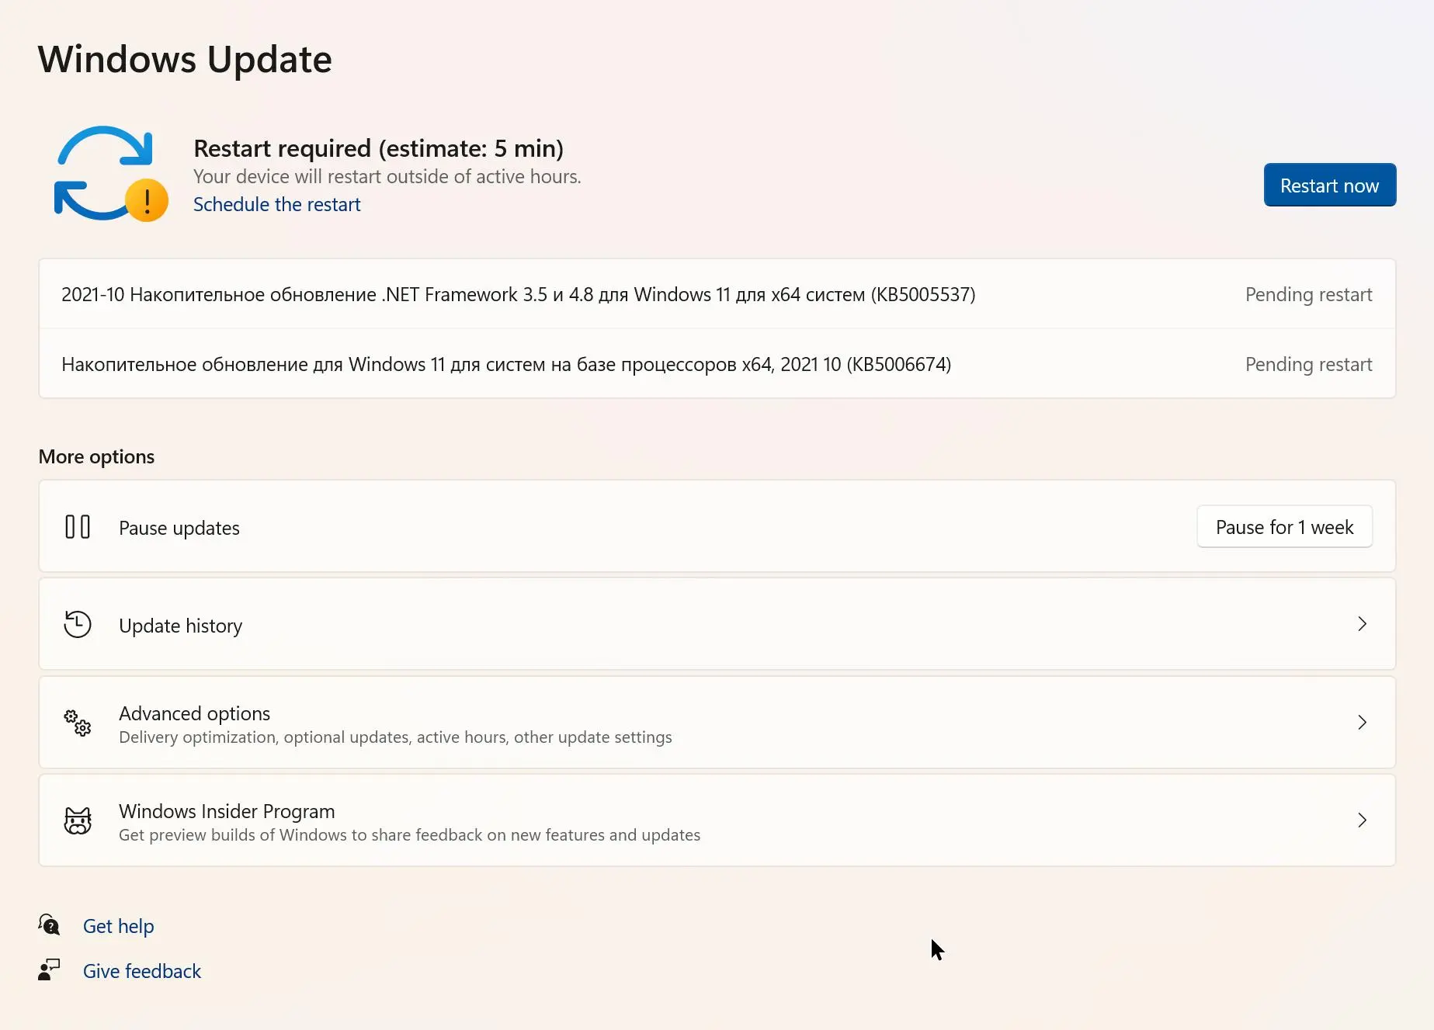Select the KB5006674 cumulative update row
This screenshot has height=1030, width=1434.
[x=717, y=364]
